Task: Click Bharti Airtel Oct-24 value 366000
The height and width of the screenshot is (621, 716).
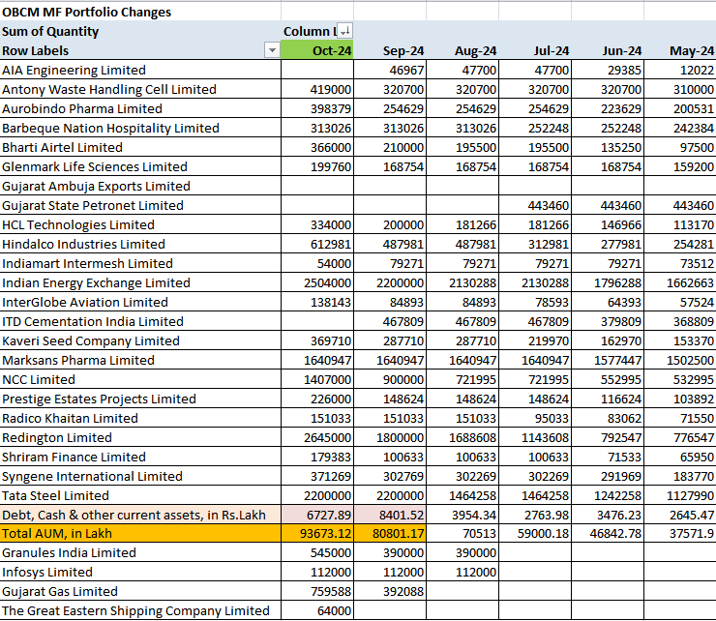Action: pyautogui.click(x=331, y=147)
